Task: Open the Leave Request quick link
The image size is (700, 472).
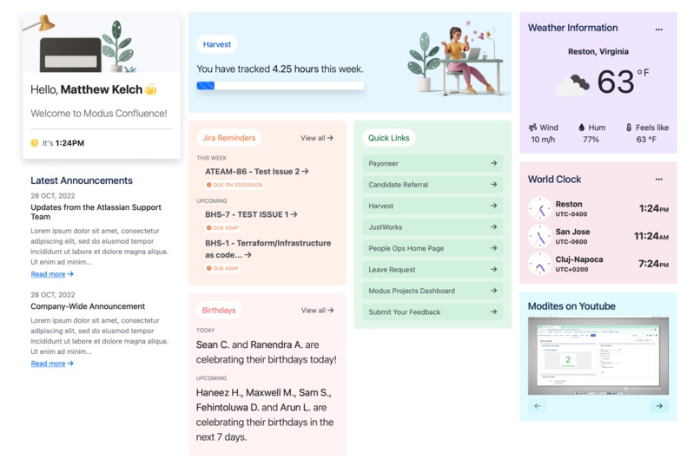Action: point(433,269)
